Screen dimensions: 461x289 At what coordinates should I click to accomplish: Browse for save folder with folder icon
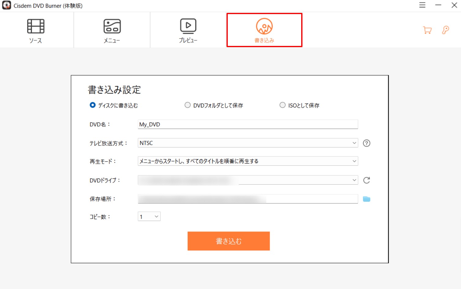click(x=366, y=199)
